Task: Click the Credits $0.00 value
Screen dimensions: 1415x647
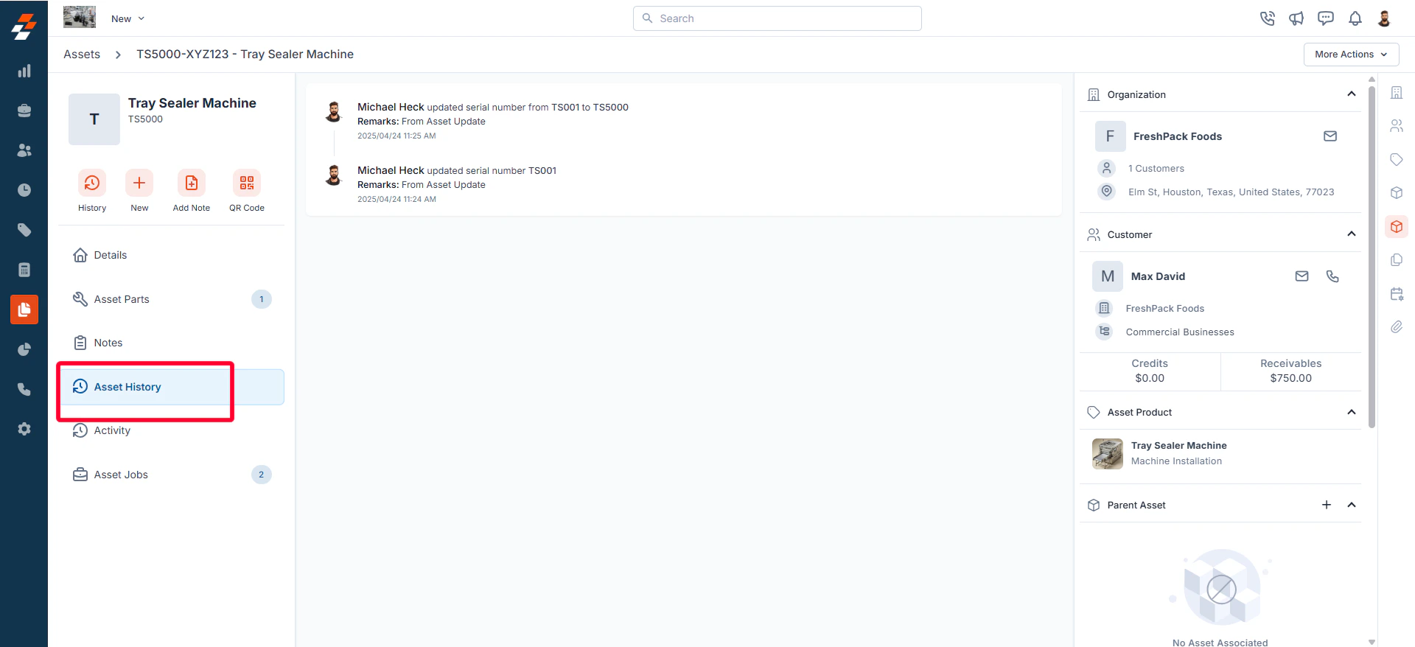Action: [1150, 378]
